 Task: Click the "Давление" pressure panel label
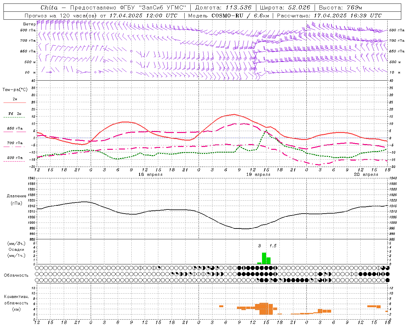pyautogui.click(x=16, y=196)
